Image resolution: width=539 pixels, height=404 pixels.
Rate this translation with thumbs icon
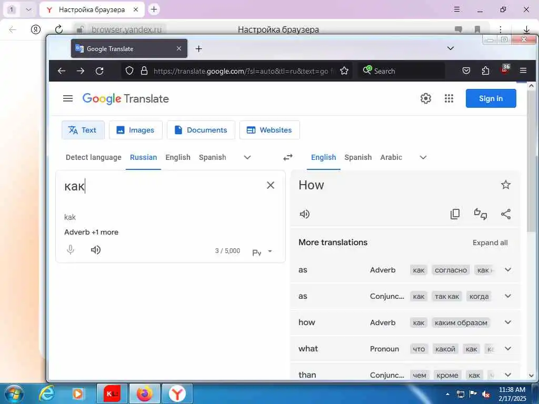click(x=480, y=214)
